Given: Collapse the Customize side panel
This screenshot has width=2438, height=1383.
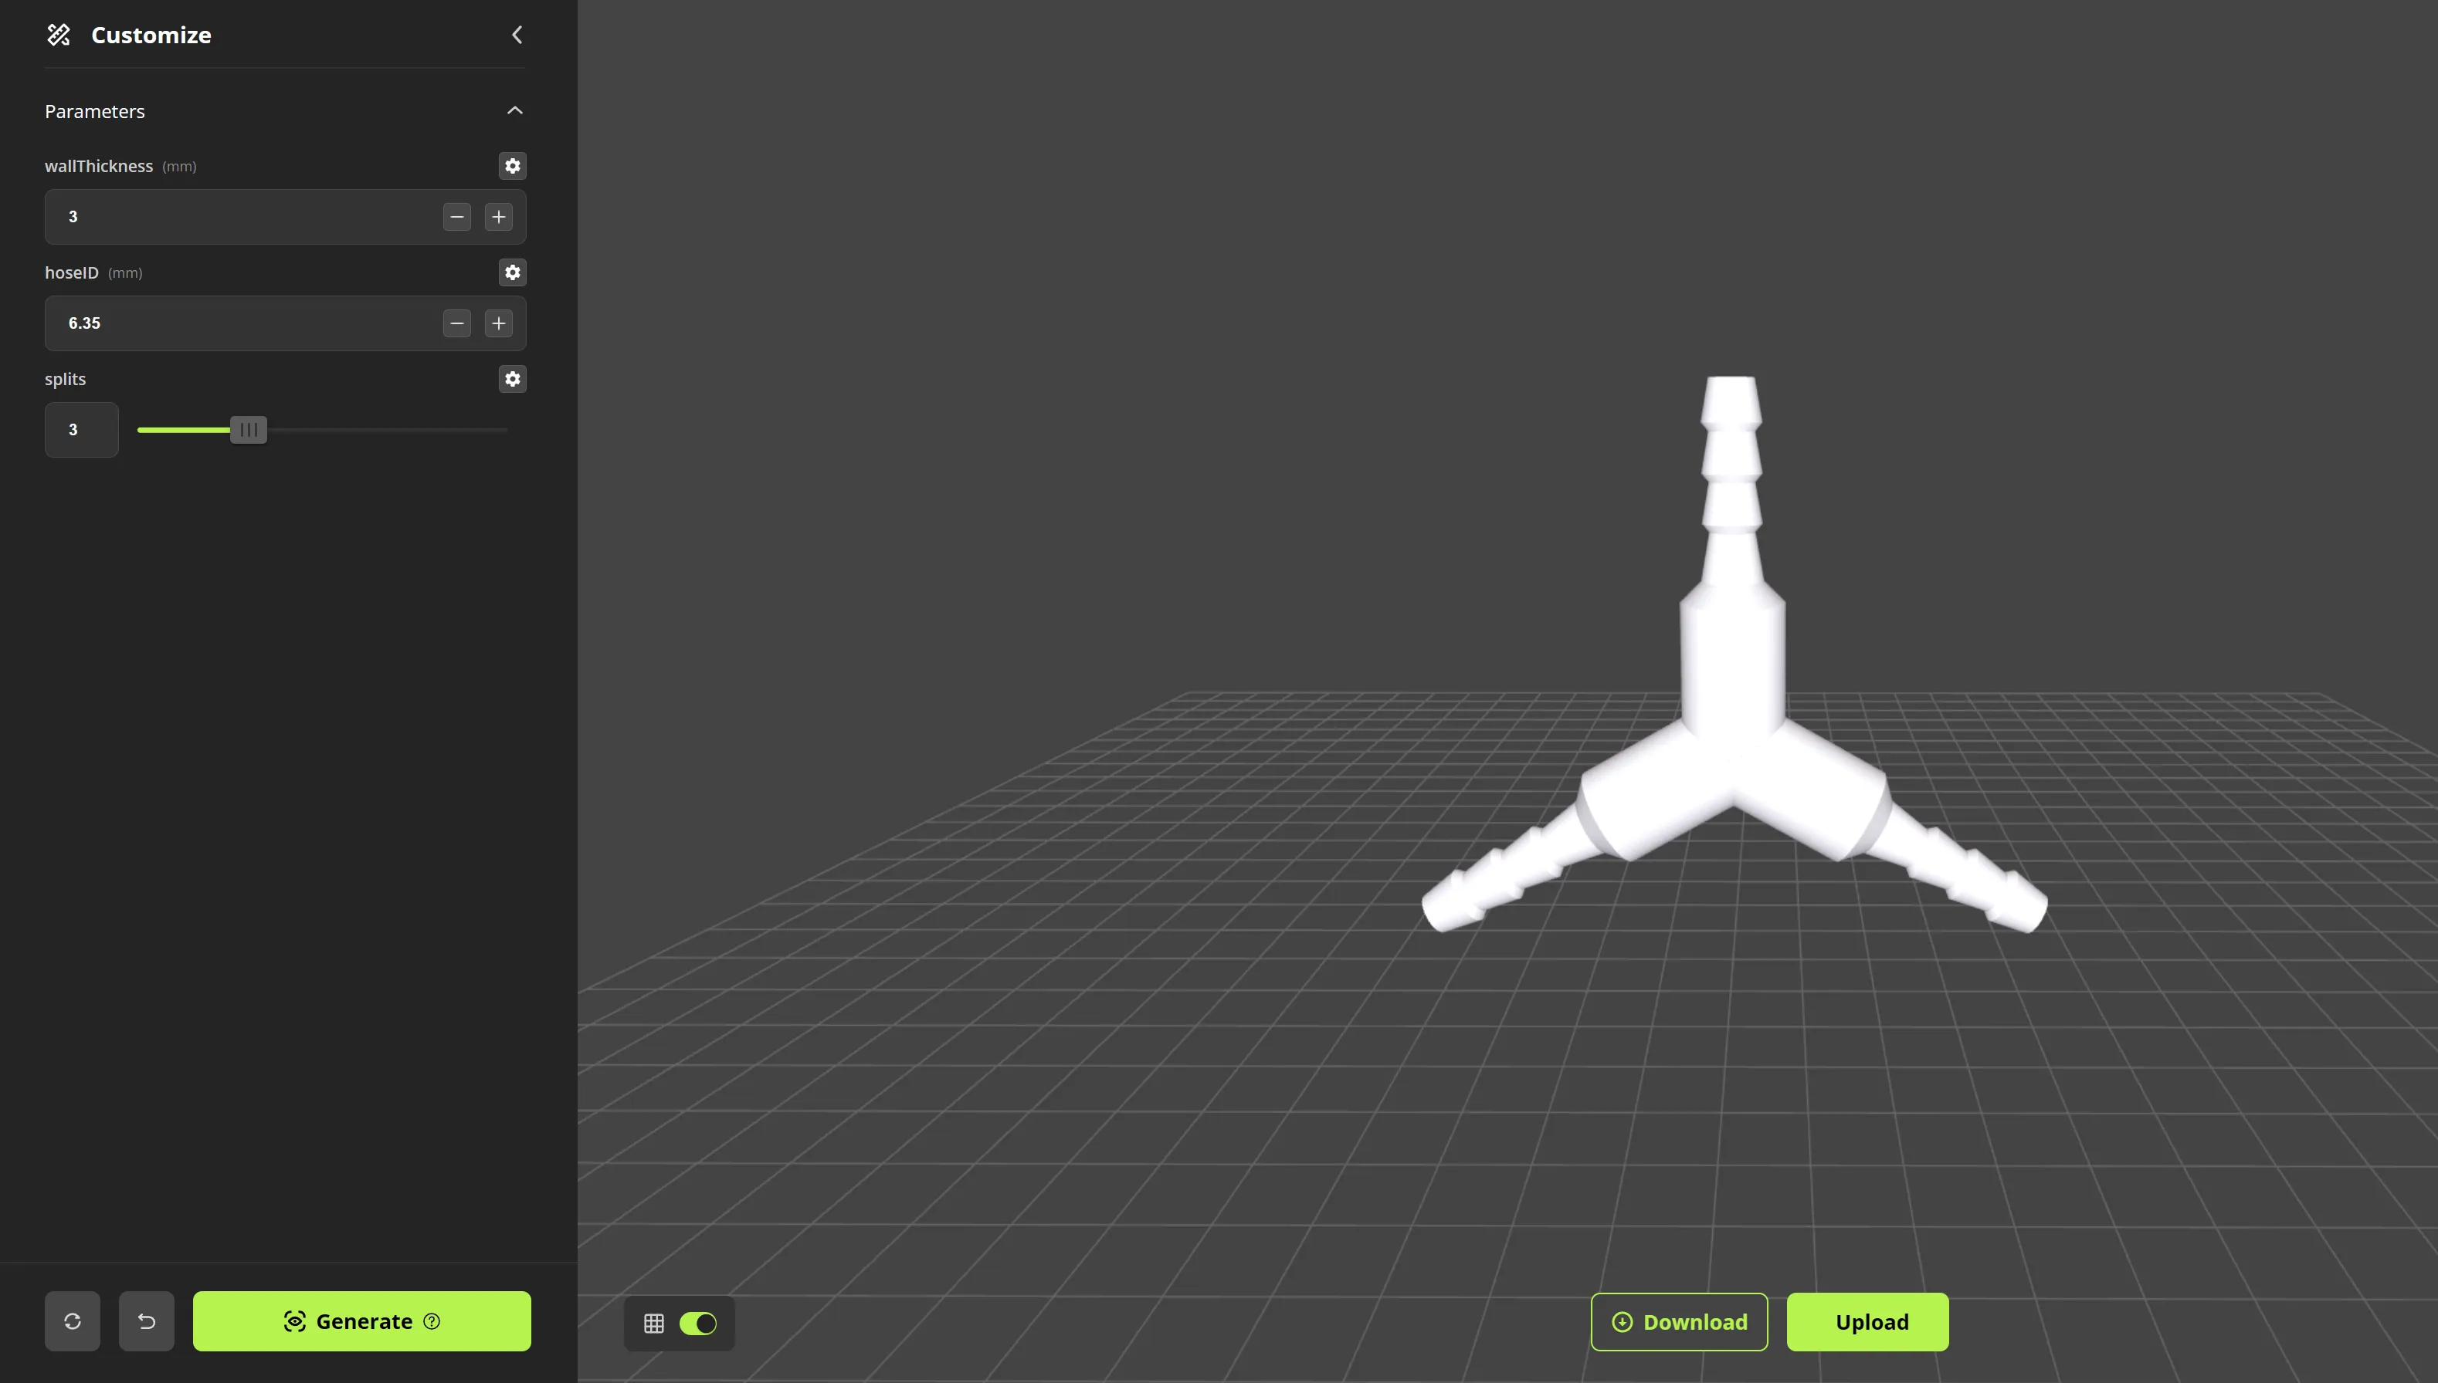Looking at the screenshot, I should click(x=517, y=36).
